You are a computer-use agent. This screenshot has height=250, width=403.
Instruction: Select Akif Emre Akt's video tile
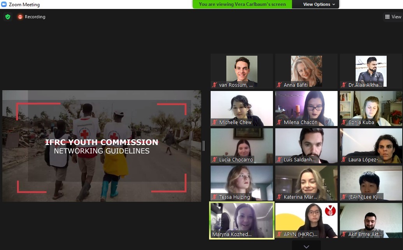pyautogui.click(x=371, y=220)
